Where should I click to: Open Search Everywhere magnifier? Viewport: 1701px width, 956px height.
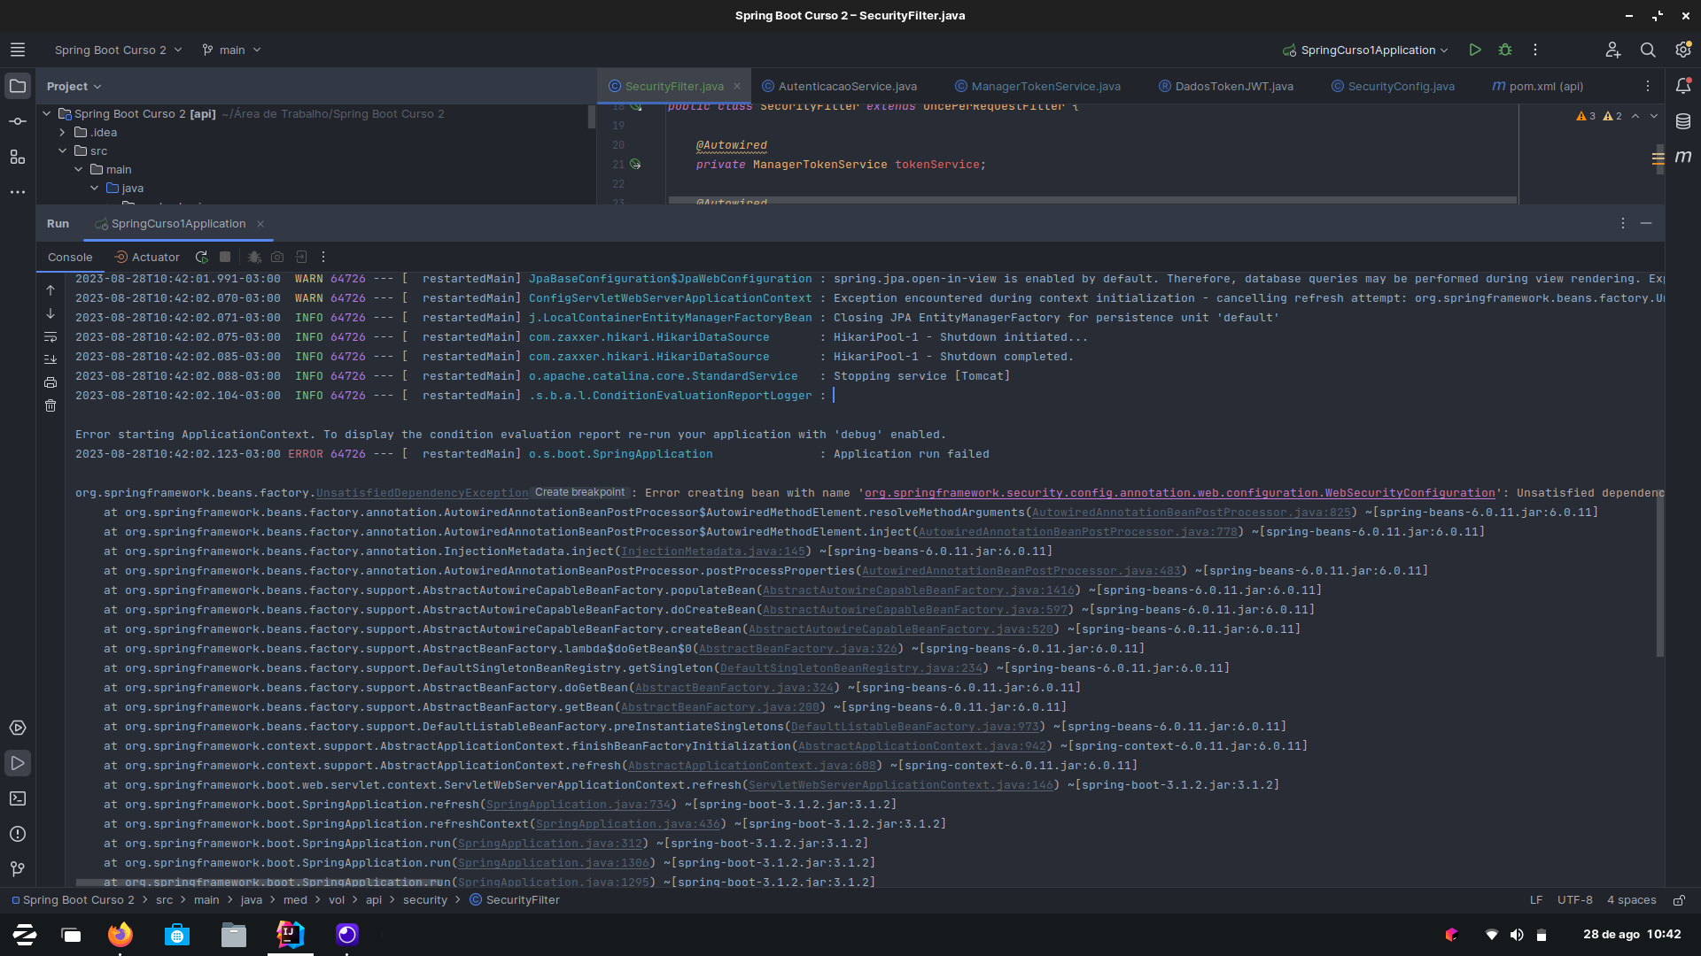(1648, 50)
